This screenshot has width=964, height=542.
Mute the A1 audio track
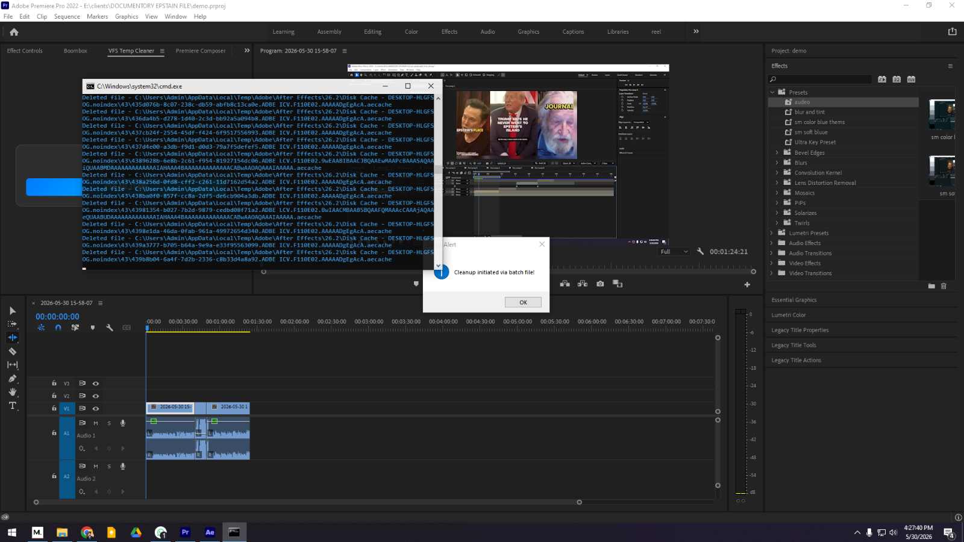click(x=95, y=423)
